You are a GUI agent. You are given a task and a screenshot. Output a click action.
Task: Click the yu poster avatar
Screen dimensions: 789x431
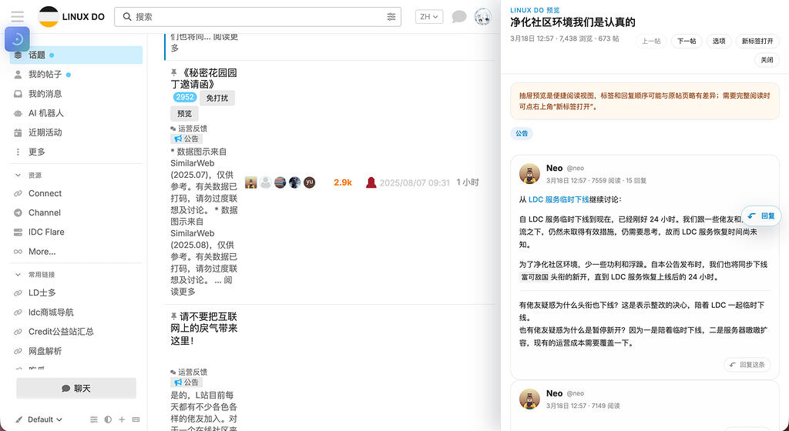tap(310, 182)
